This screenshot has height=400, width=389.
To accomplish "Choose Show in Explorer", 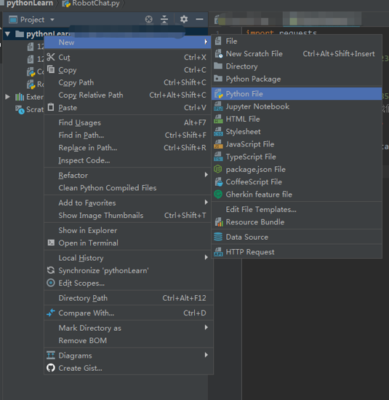I will tap(88, 230).
